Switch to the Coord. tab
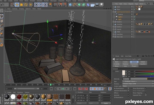Viewport: 154px width, 105px height. pyautogui.click(x=126, y=62)
